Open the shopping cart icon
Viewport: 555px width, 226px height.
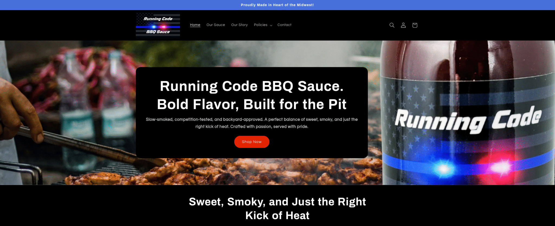coord(415,25)
